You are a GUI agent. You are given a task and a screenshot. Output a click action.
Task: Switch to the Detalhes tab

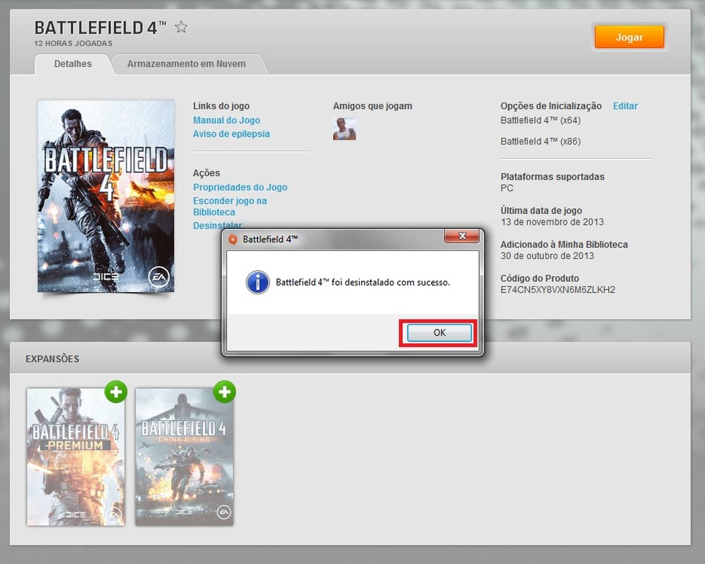[73, 64]
